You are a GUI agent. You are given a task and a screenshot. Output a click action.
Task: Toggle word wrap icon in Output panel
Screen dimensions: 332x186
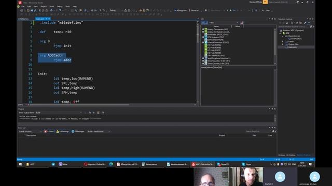[x=103, y=113]
